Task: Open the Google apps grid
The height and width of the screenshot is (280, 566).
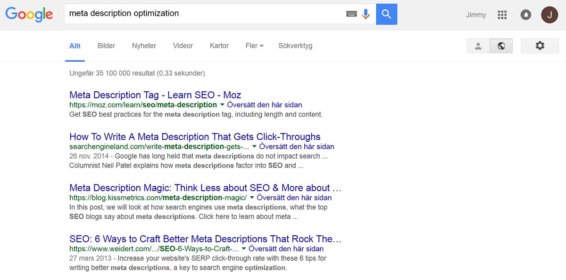Action: pyautogui.click(x=502, y=15)
